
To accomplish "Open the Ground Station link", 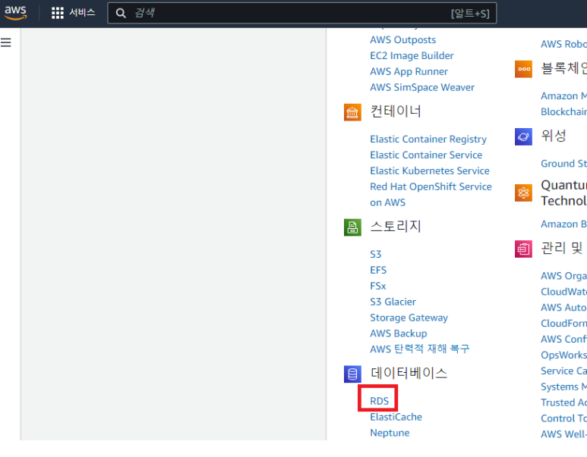I will pos(563,164).
